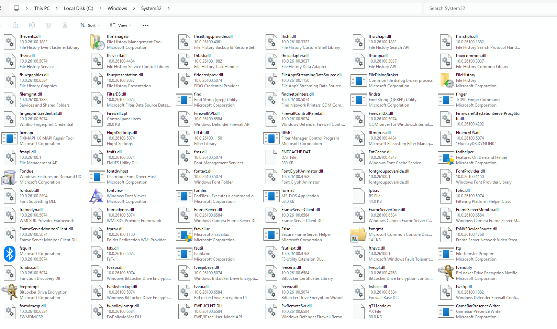Select the findstr utility icon
This screenshot has height=329, width=557.
click(359, 100)
